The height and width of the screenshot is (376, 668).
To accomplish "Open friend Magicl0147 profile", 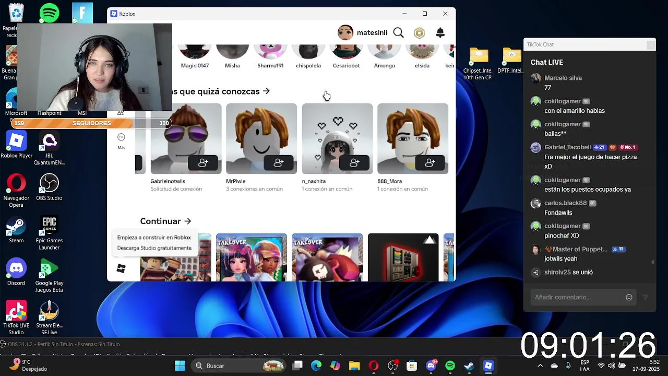I will [x=195, y=57].
